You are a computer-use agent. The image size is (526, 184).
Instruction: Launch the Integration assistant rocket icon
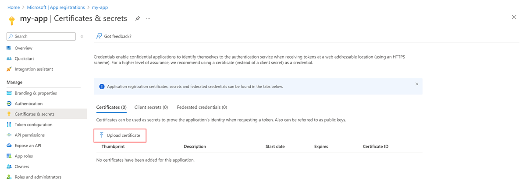tap(9, 69)
